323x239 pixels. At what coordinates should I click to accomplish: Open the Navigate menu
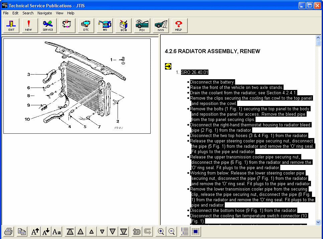[x=45, y=13]
